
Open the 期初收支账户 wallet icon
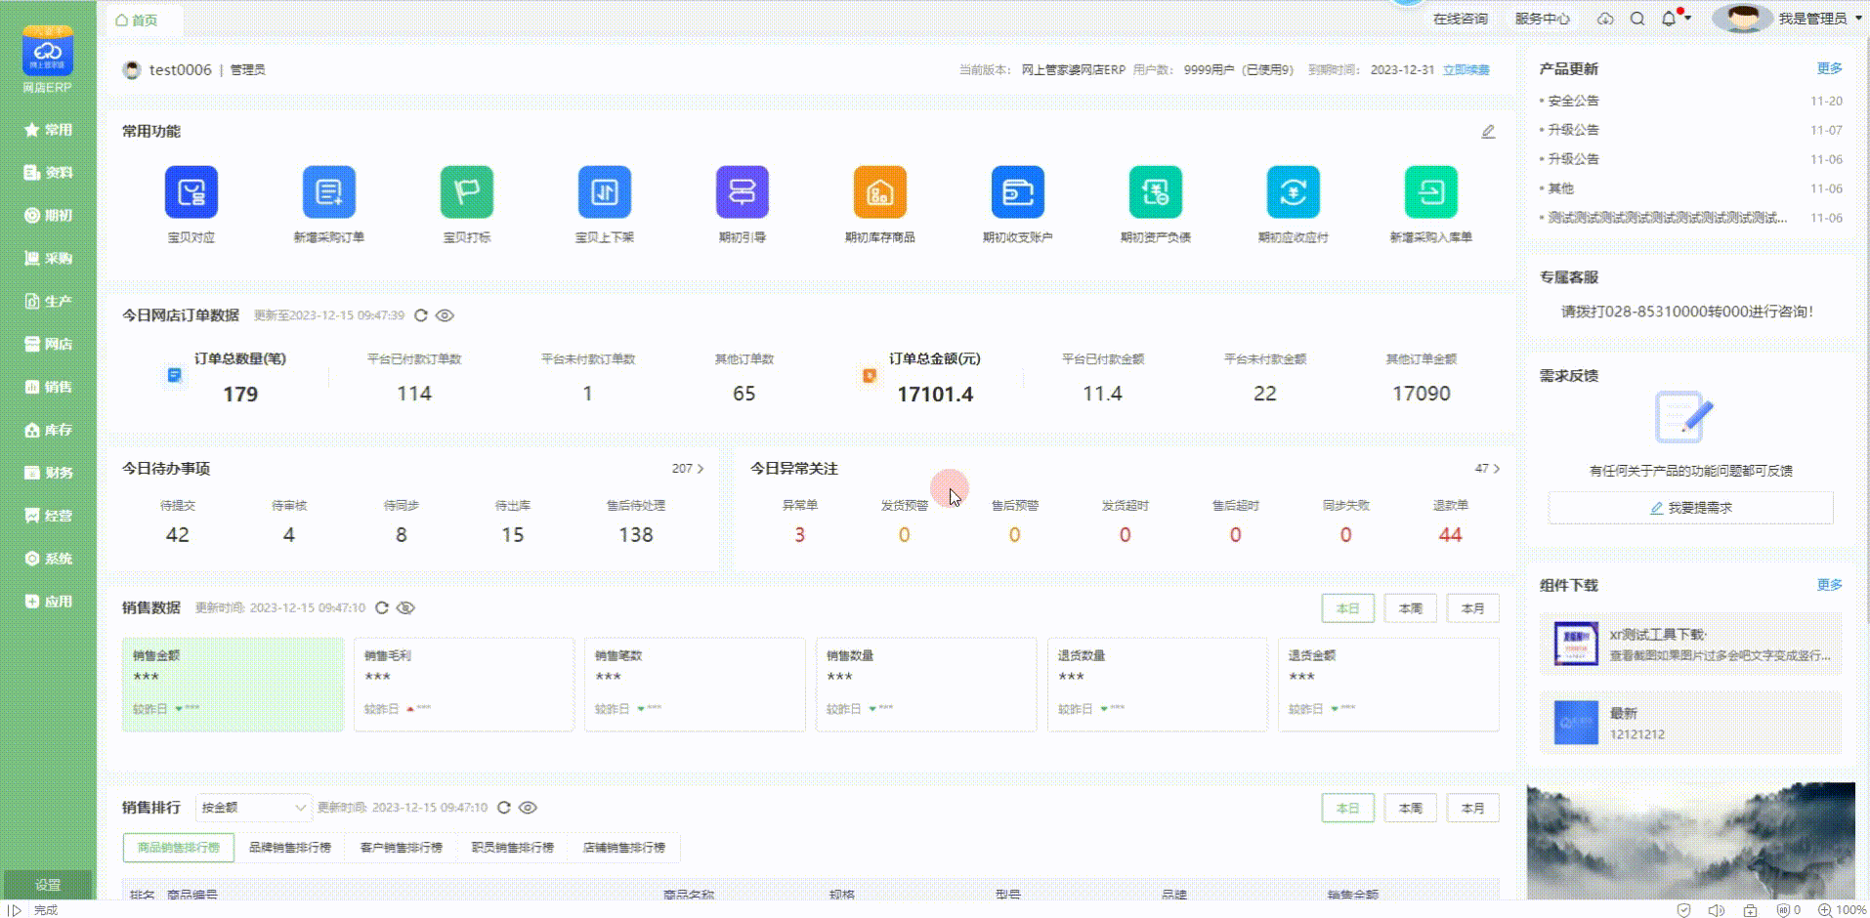1017,192
